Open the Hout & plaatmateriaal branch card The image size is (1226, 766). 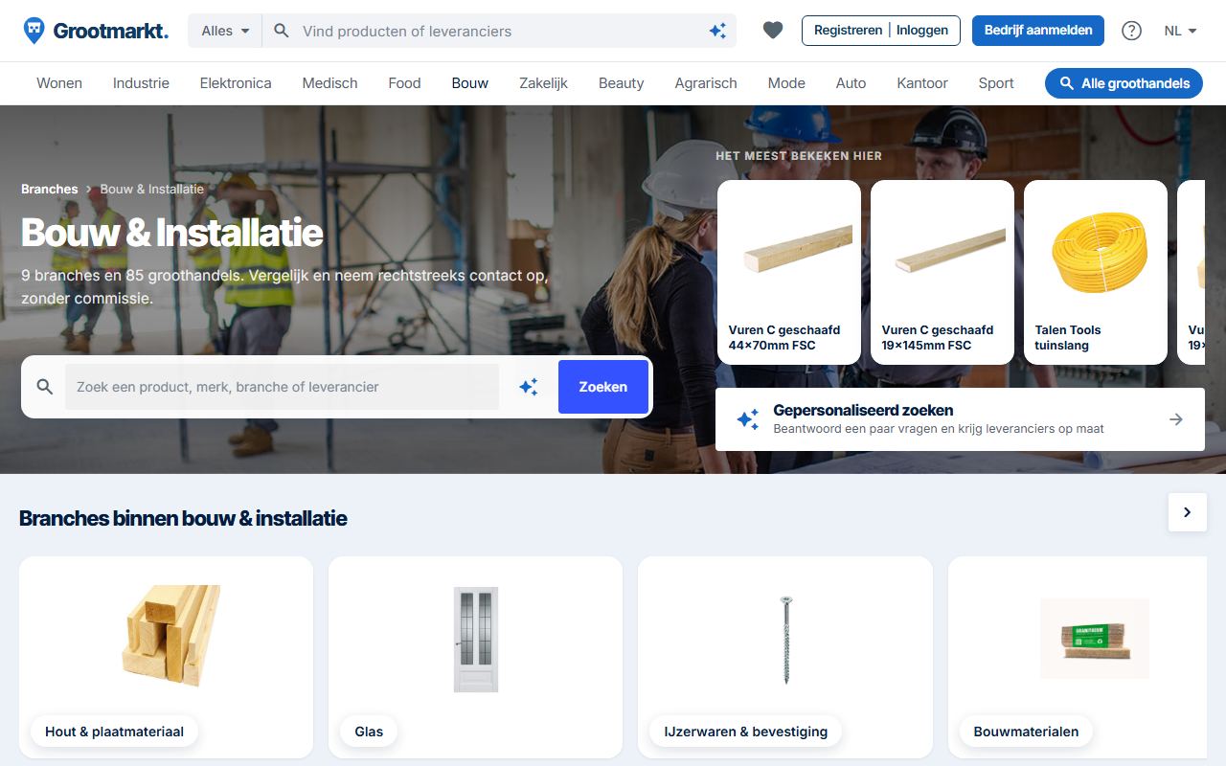pos(166,657)
